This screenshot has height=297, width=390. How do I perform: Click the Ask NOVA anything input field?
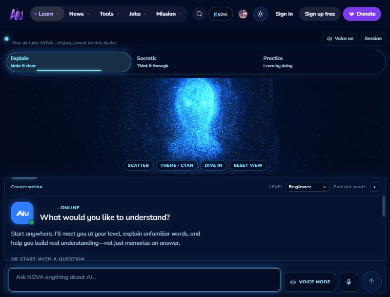point(144,280)
